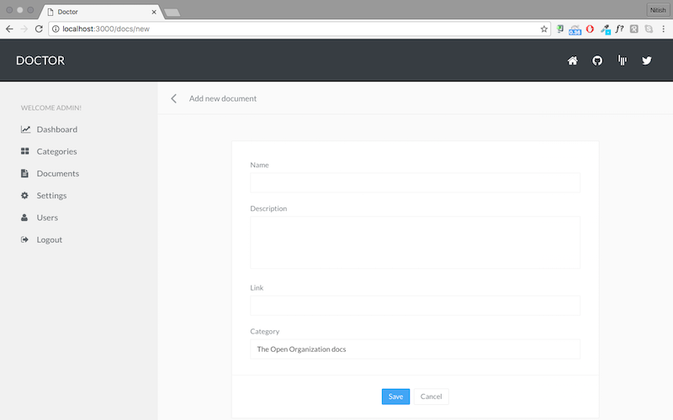This screenshot has height=420, width=673.
Task: Click the home icon in header
Action: pyautogui.click(x=573, y=60)
